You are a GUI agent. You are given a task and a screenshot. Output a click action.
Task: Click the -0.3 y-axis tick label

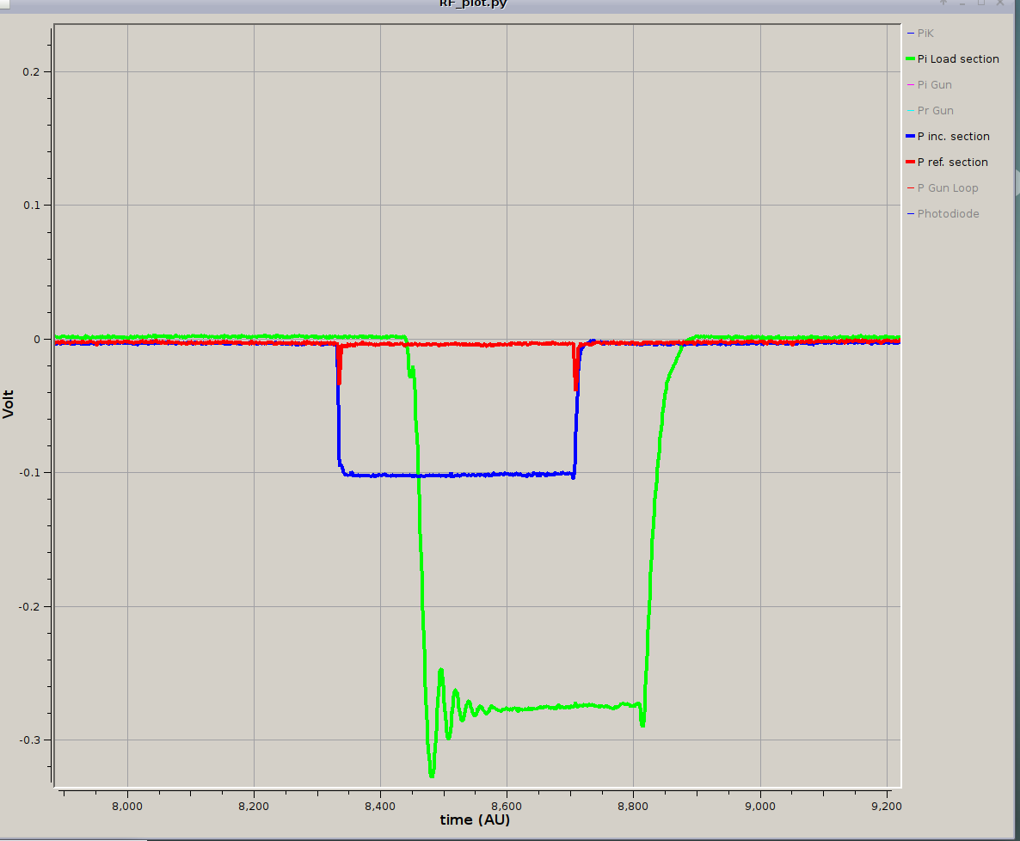tap(32, 740)
